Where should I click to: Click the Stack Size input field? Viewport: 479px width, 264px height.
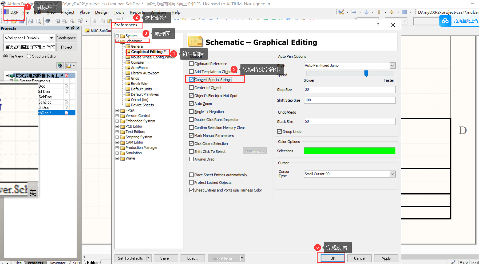350,121
